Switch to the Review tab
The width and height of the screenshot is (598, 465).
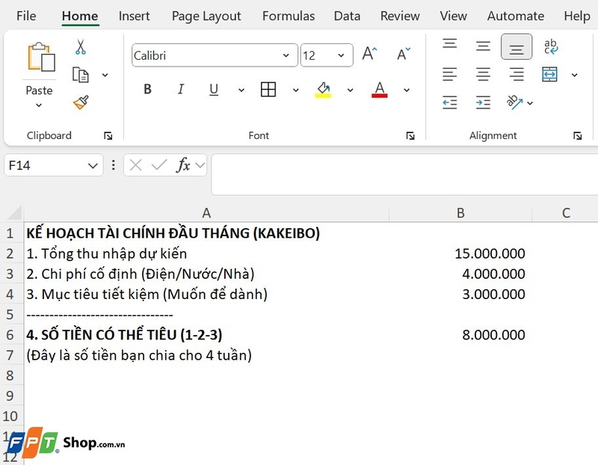pos(400,16)
